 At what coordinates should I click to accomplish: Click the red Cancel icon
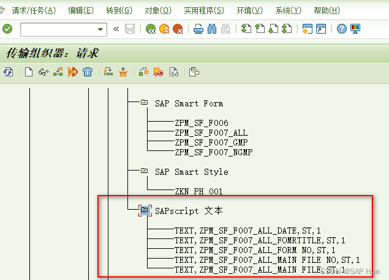(x=178, y=29)
